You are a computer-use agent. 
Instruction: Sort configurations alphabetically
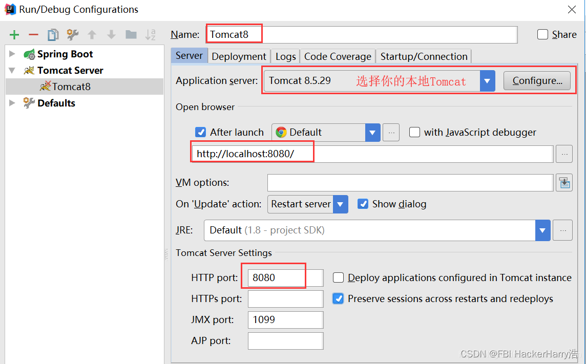pyautogui.click(x=150, y=35)
